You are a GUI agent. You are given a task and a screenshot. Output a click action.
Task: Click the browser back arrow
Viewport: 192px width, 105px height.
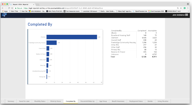[3, 8]
